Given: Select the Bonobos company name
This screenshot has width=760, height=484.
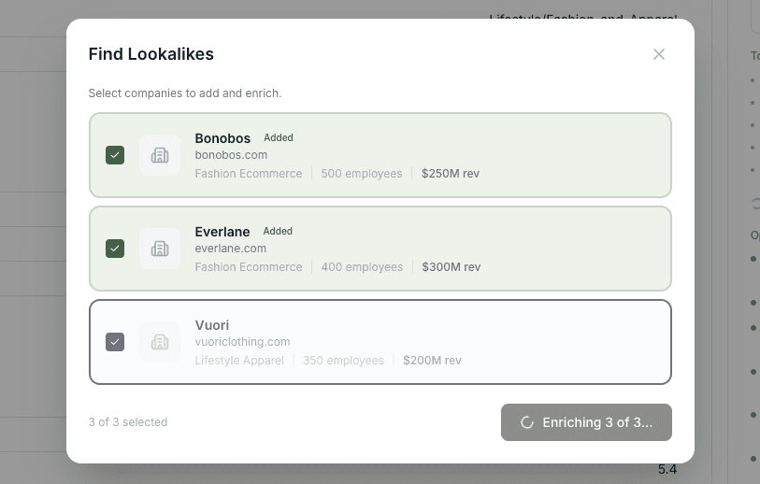Looking at the screenshot, I should (x=222, y=138).
